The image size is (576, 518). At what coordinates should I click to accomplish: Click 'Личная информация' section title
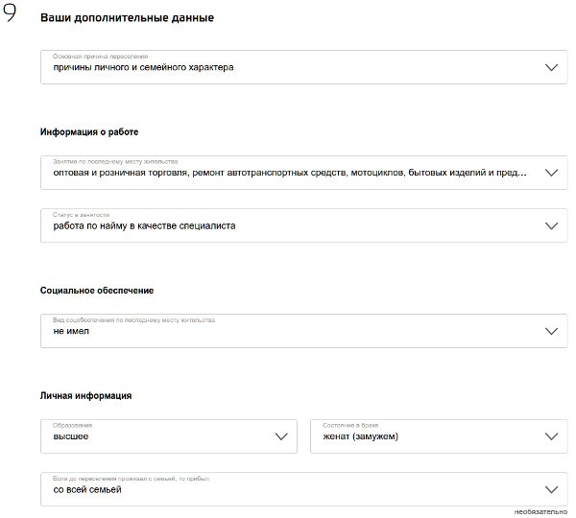[86, 395]
